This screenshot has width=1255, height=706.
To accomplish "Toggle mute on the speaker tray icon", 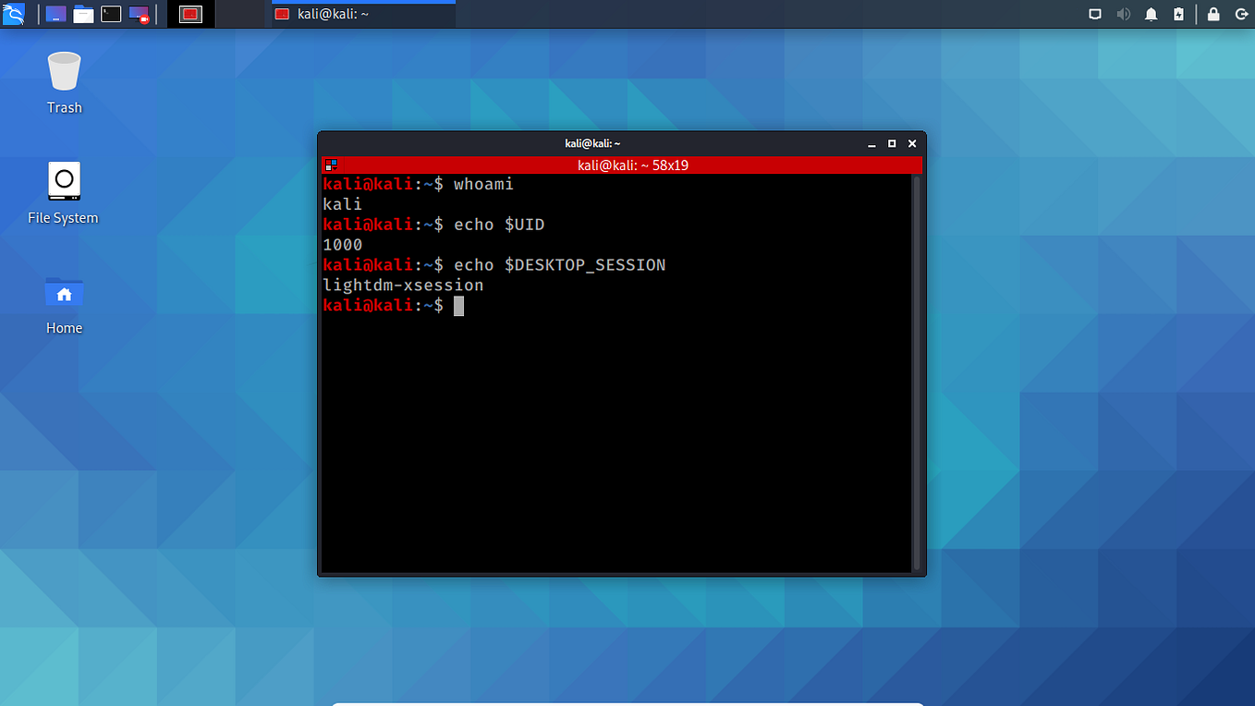I will [1123, 14].
